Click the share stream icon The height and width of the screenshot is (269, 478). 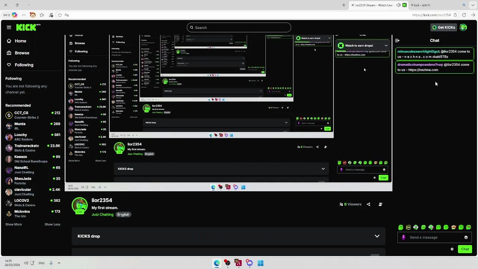(x=369, y=204)
